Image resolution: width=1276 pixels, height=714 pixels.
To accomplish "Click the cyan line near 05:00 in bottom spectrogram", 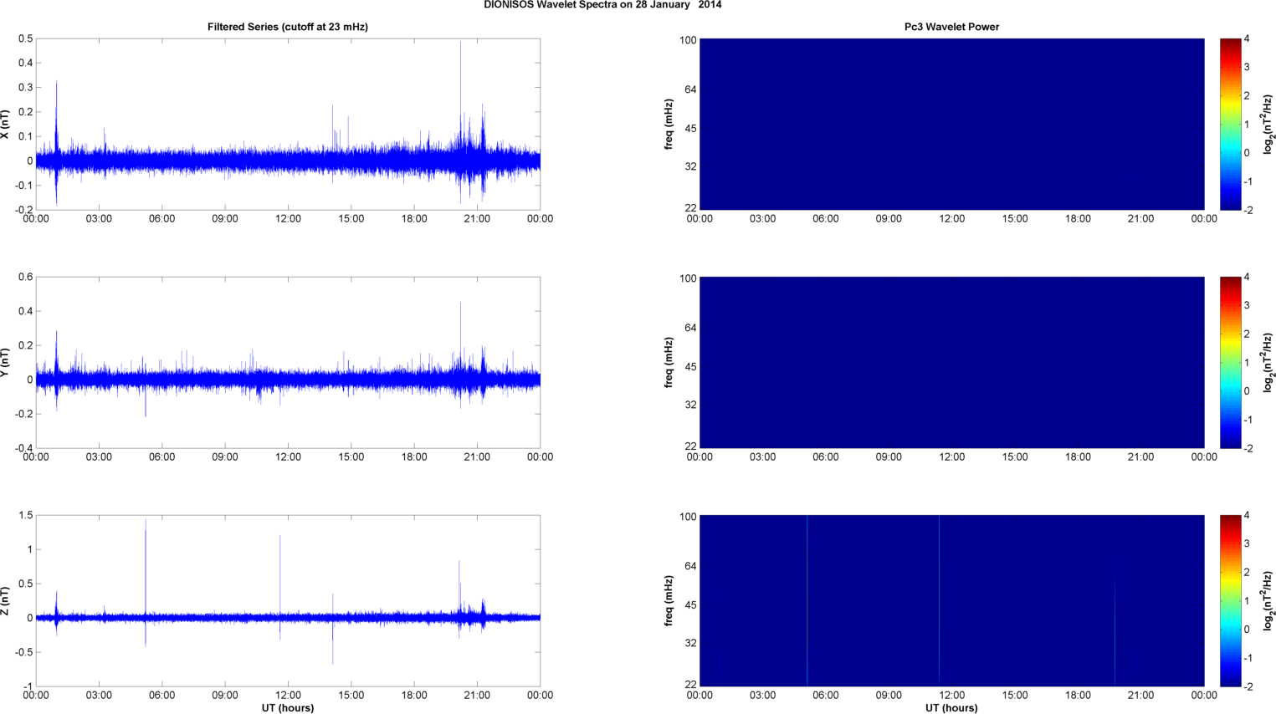I will click(x=807, y=601).
